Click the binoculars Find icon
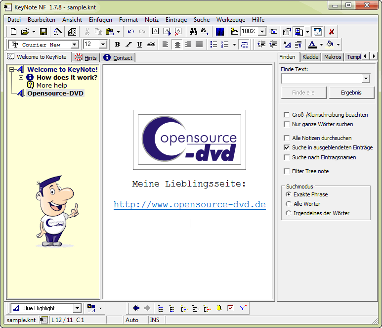 tap(194, 32)
